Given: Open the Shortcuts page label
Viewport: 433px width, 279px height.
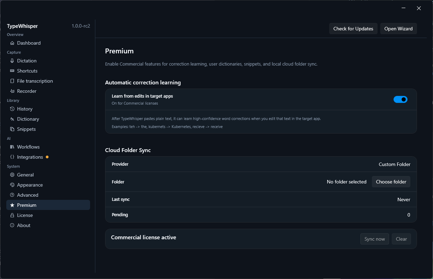Looking at the screenshot, I should pos(27,71).
